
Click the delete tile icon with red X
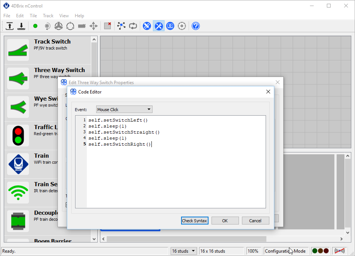107,26
